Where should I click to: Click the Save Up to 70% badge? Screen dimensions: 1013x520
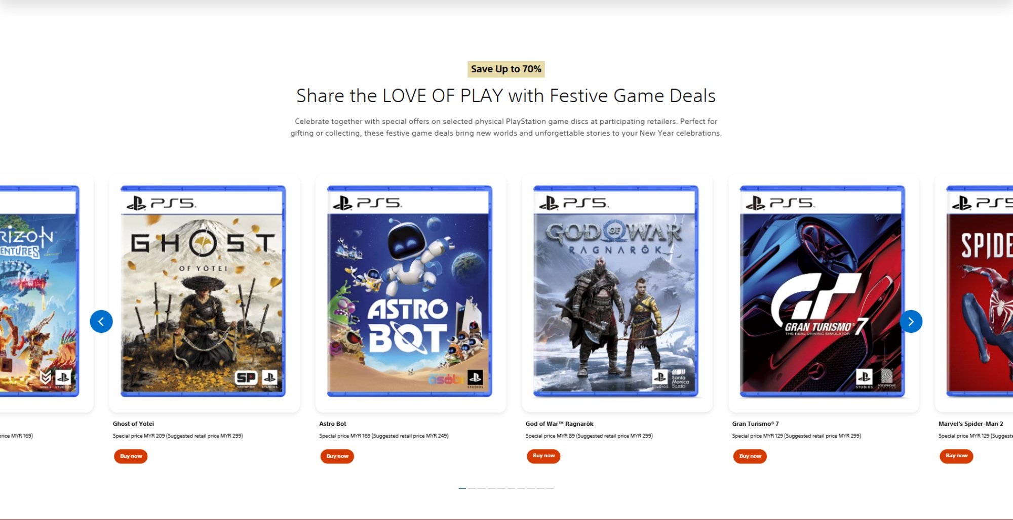506,69
